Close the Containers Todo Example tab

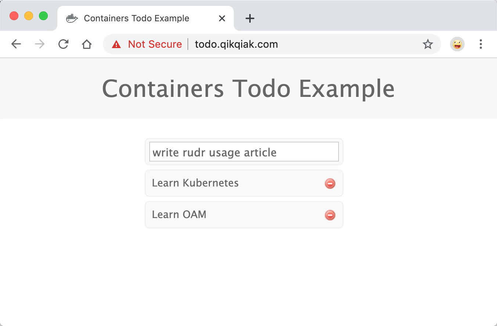click(x=222, y=18)
